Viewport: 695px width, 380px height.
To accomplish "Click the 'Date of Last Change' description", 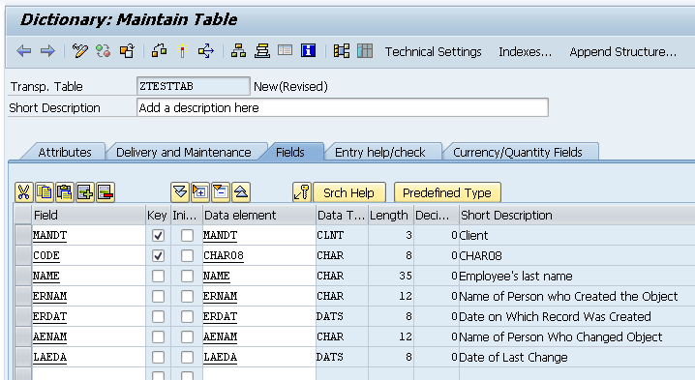I will coord(513,358).
